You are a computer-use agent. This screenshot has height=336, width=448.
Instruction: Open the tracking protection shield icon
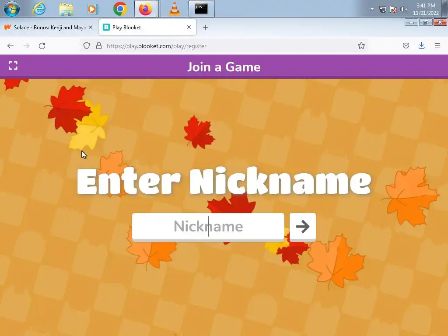(x=87, y=45)
